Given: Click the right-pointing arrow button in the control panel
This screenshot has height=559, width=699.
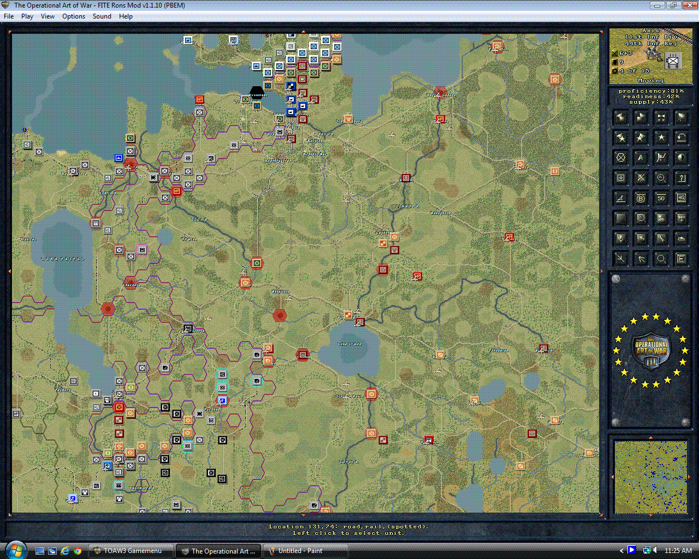Looking at the screenshot, I should coord(641,117).
